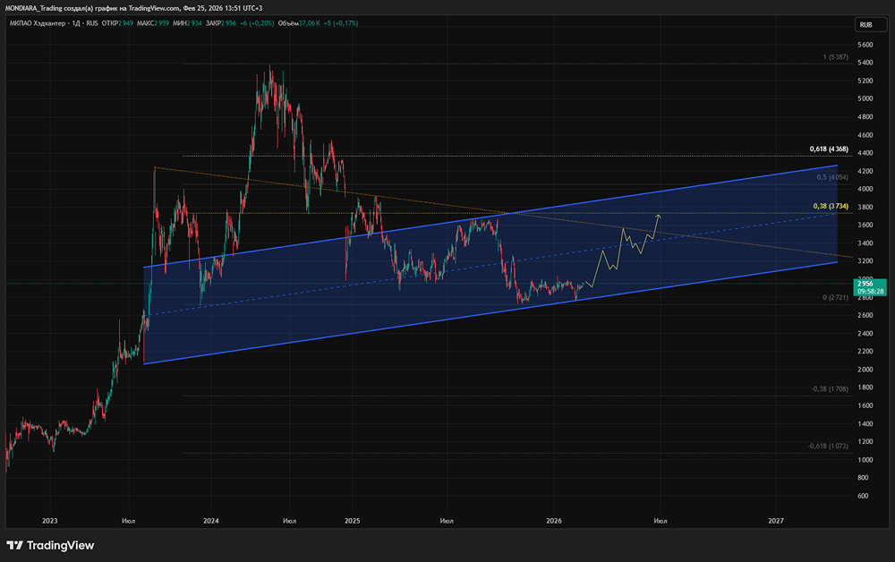Image resolution: width=895 pixels, height=562 pixels.
Task: Click the 2000 price axis label
Action: 865,370
